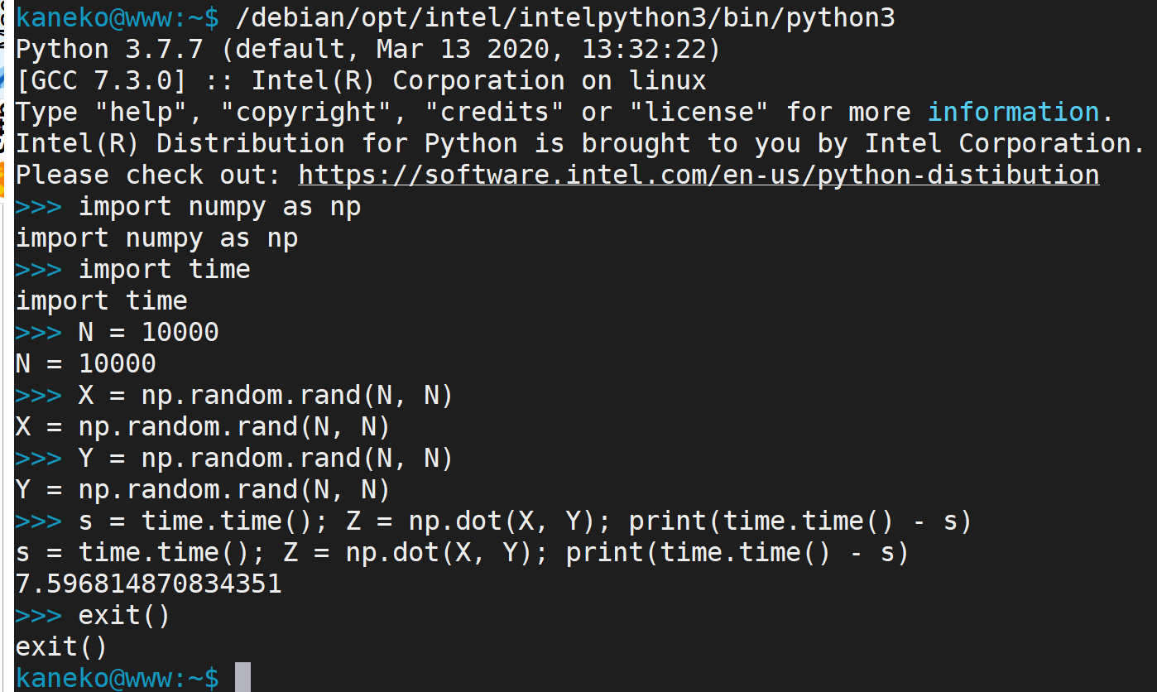
Task: Click the ">>> exit()" prompt line
Action: (x=94, y=616)
